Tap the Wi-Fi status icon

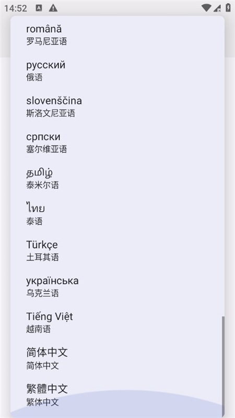tap(206, 8)
